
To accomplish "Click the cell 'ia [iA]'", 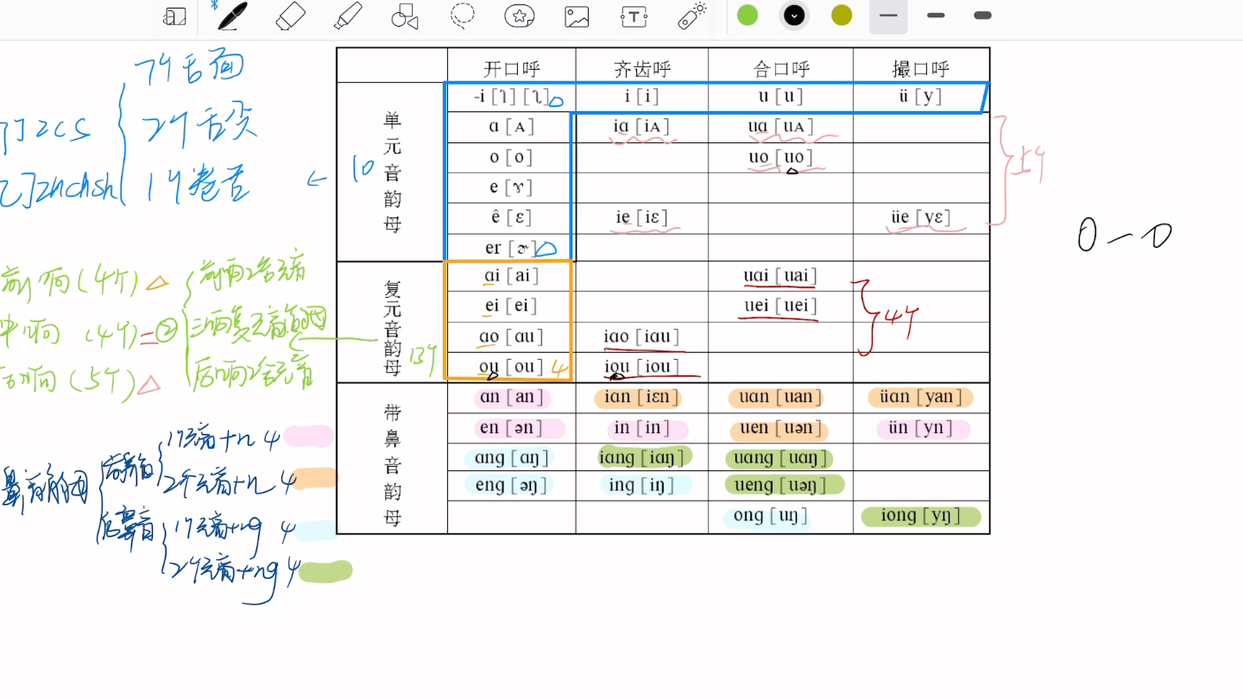I will coord(642,128).
